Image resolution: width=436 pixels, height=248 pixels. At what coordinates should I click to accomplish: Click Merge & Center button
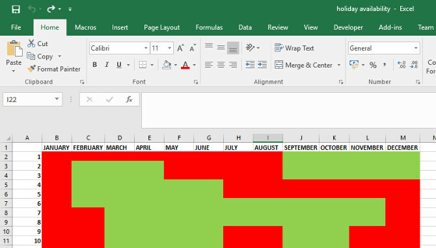pyautogui.click(x=304, y=65)
